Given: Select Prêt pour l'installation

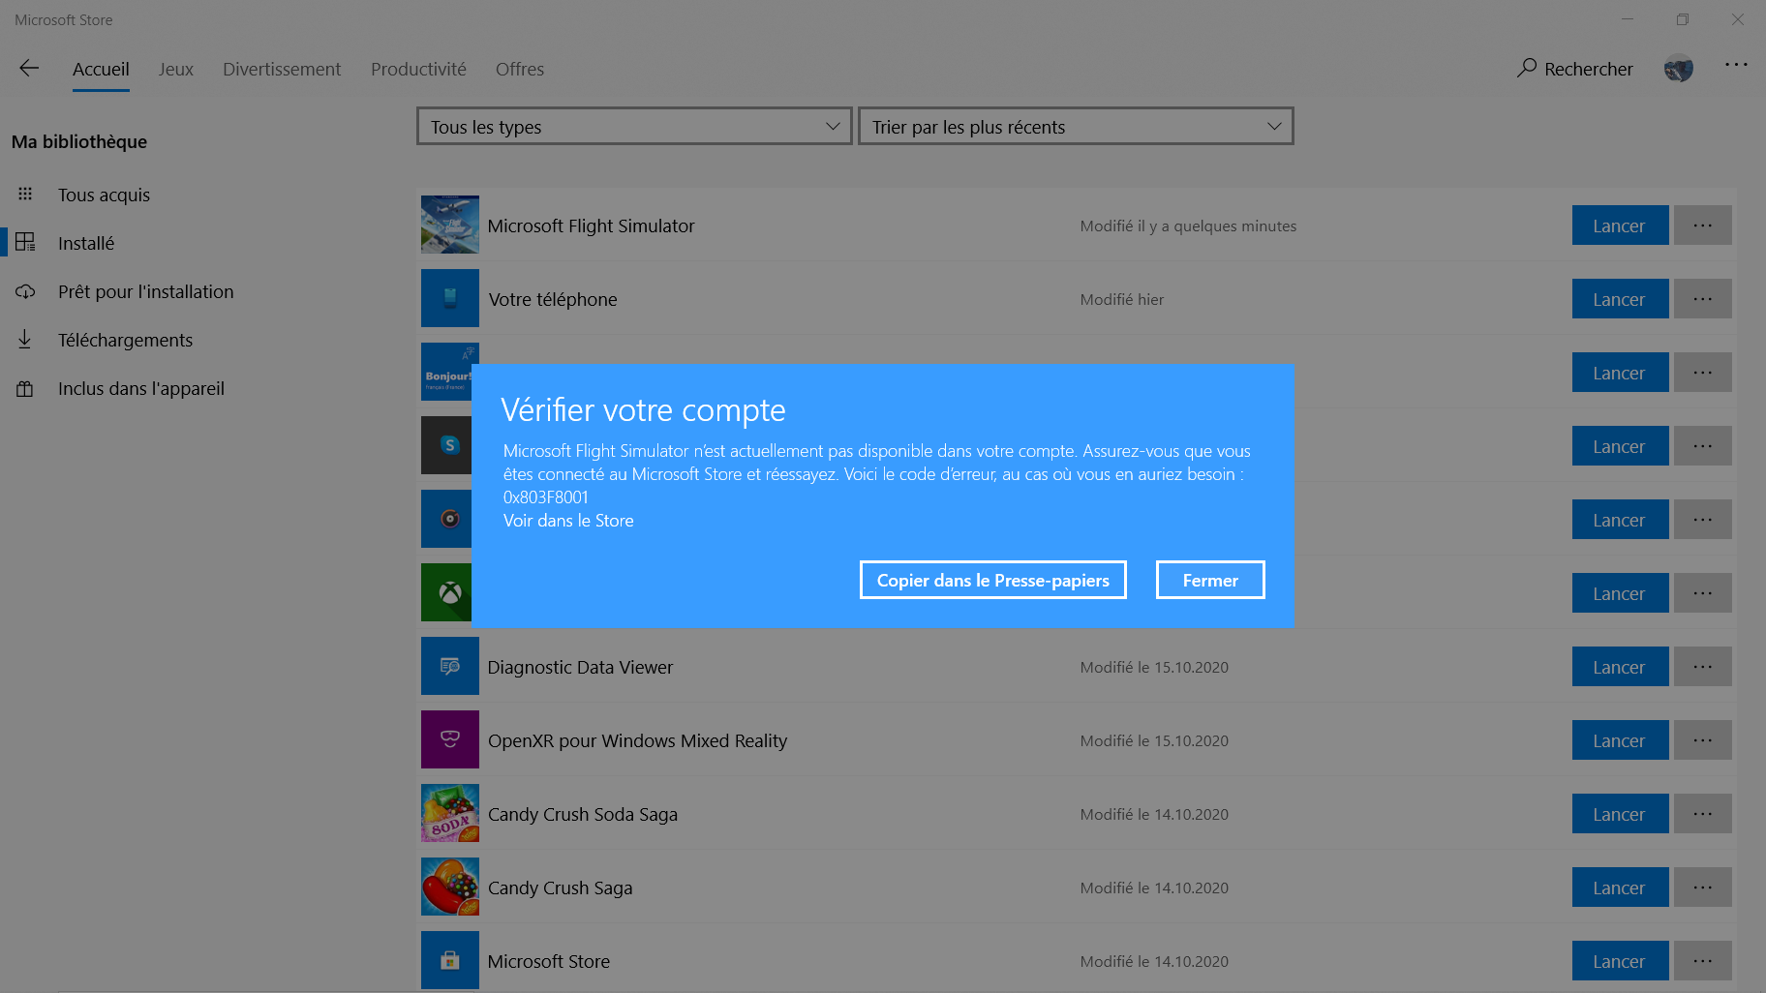Looking at the screenshot, I should click(146, 291).
